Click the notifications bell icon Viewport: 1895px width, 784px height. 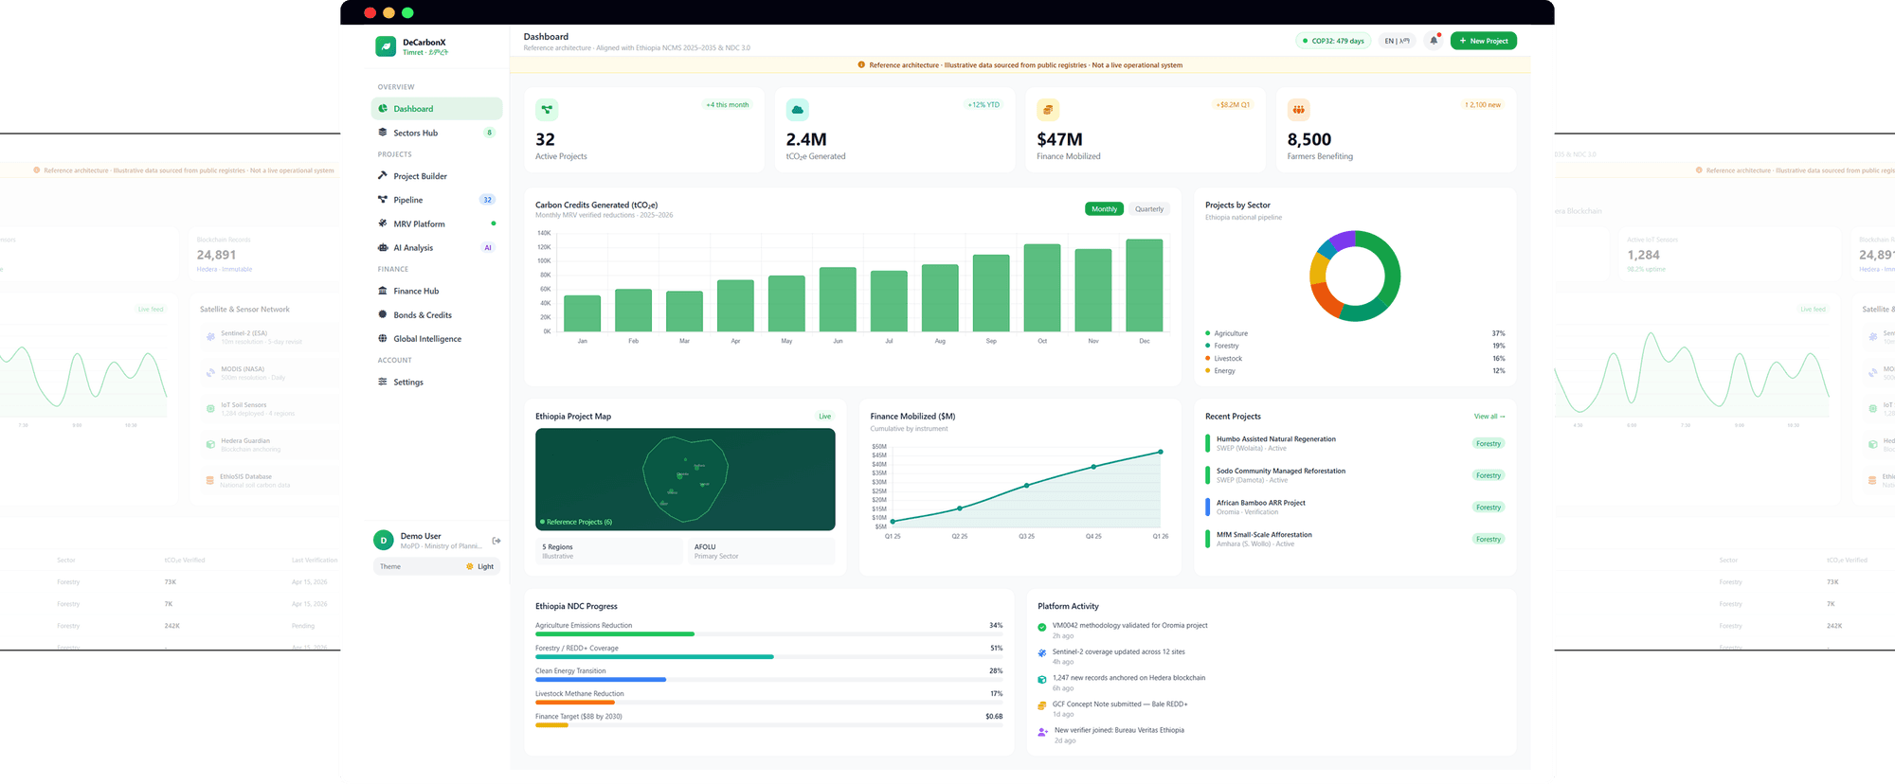[x=1434, y=41]
